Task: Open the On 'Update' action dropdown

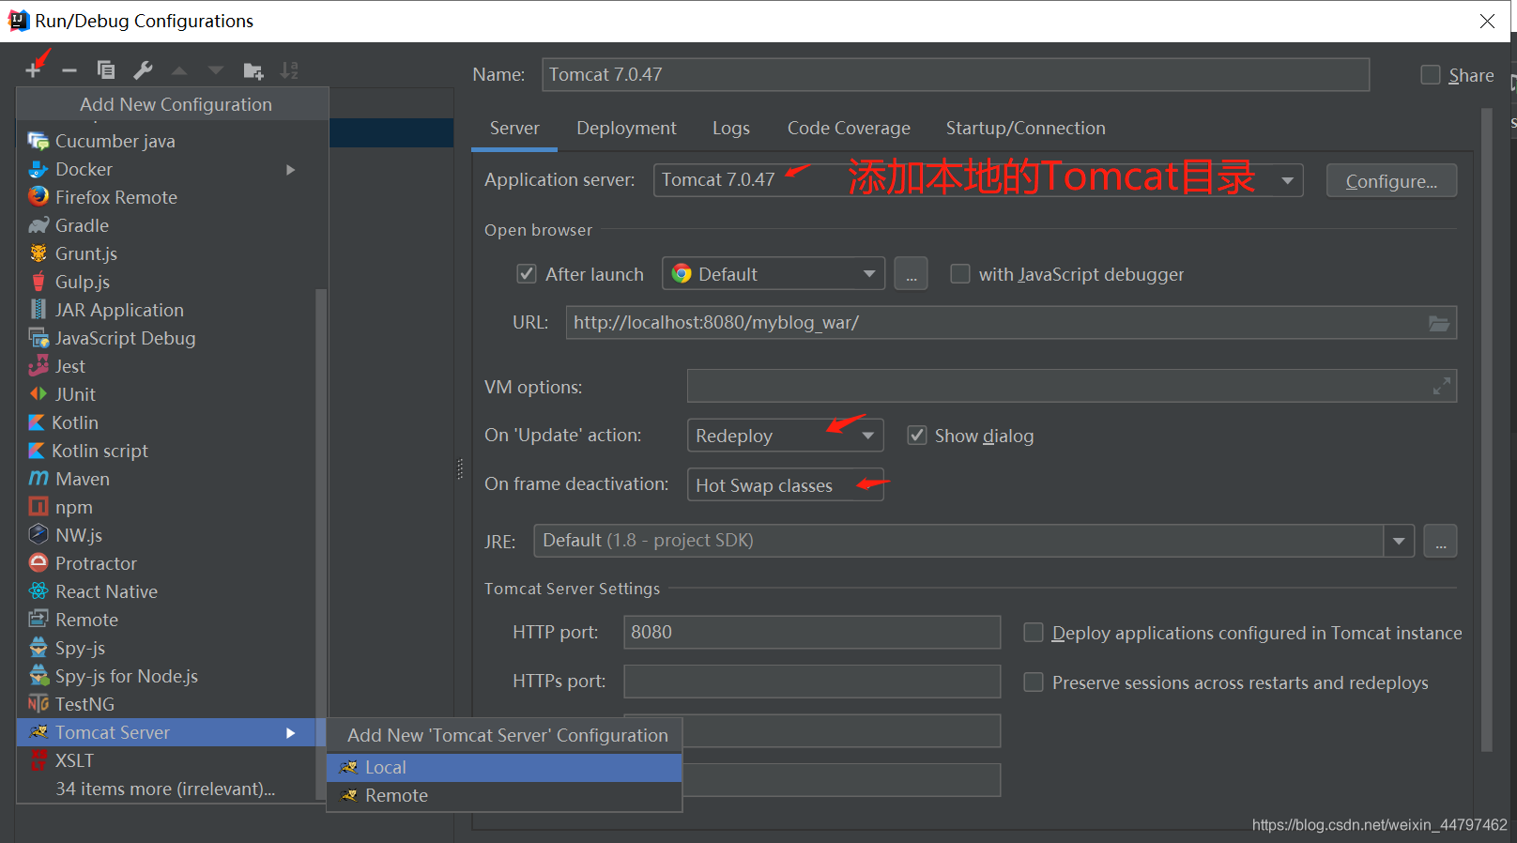Action: coord(786,436)
